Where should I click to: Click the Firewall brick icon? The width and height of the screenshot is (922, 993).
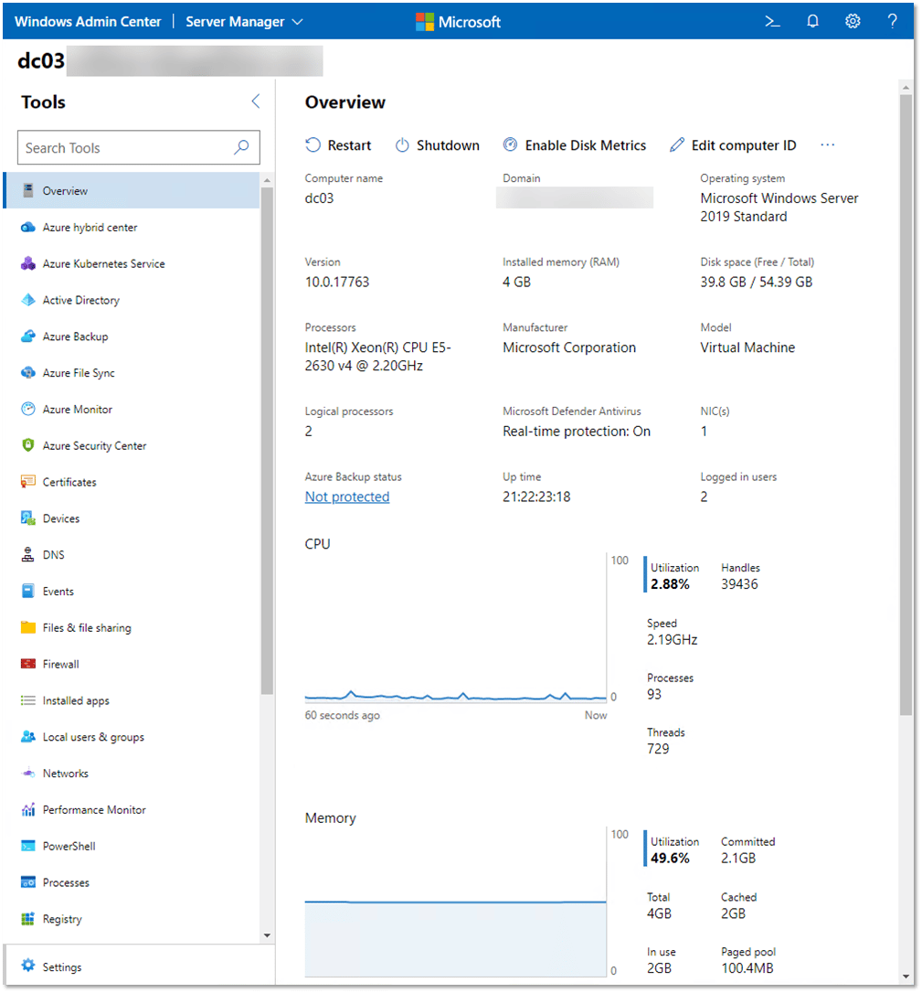[x=27, y=664]
